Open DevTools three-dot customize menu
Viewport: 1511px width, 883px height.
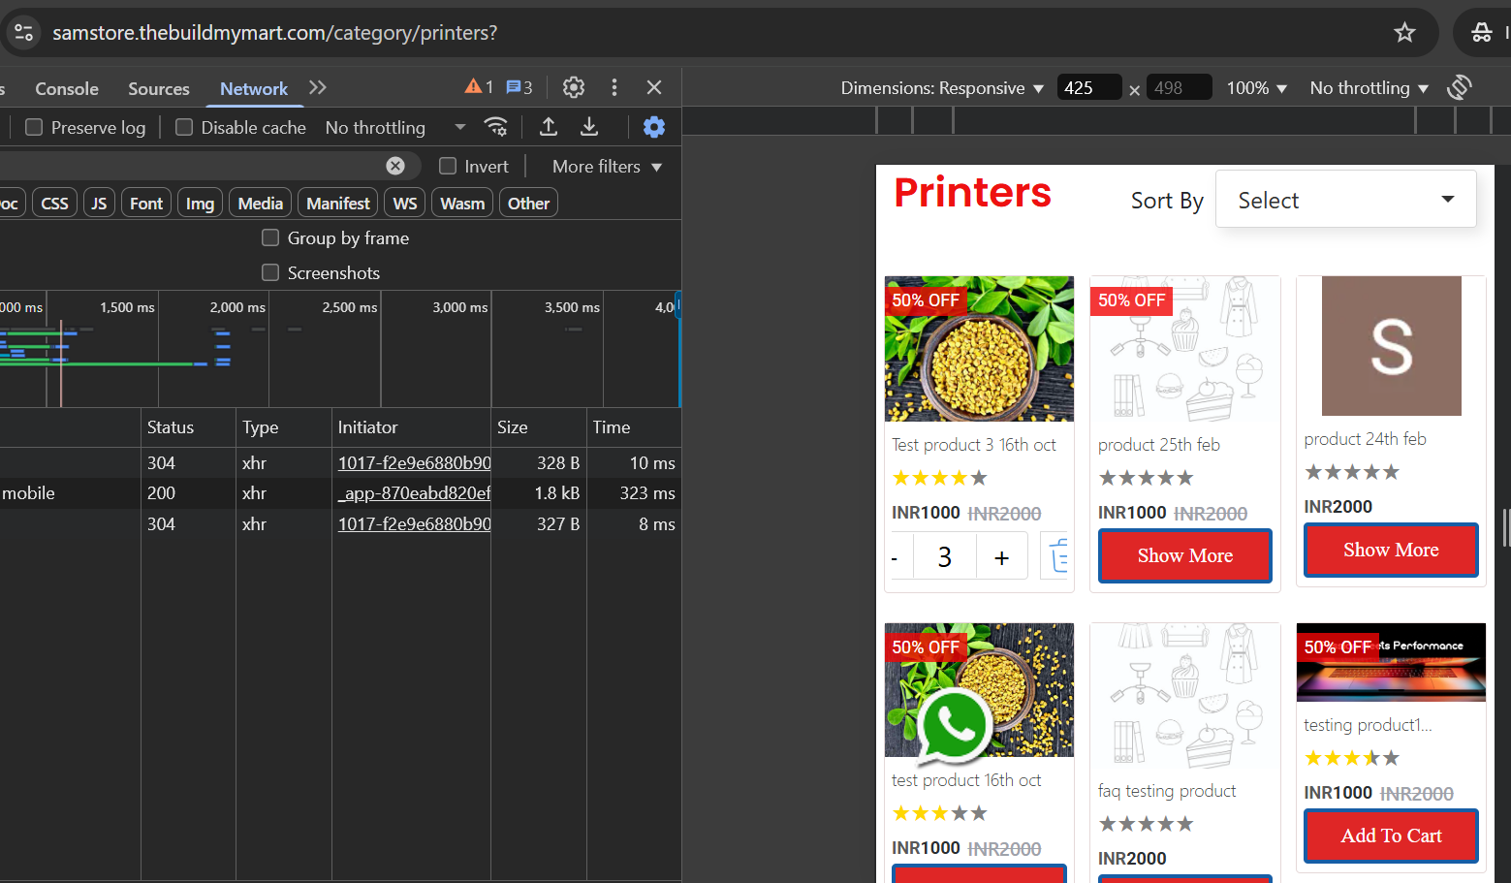click(x=614, y=87)
